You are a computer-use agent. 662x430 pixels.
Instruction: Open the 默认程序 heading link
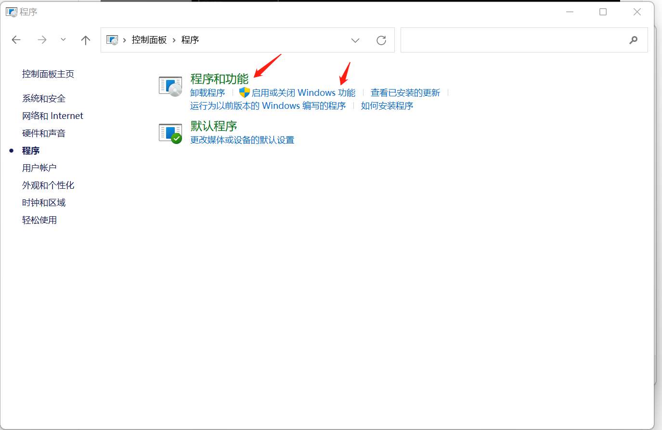214,126
